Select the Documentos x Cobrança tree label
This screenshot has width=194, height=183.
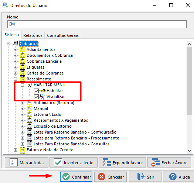click(x=50, y=55)
